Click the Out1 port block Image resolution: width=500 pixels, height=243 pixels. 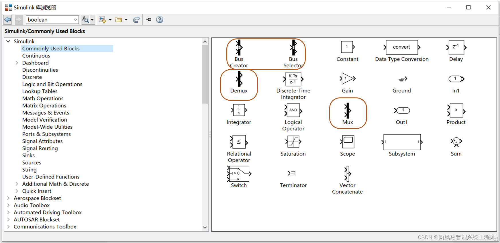click(x=402, y=110)
